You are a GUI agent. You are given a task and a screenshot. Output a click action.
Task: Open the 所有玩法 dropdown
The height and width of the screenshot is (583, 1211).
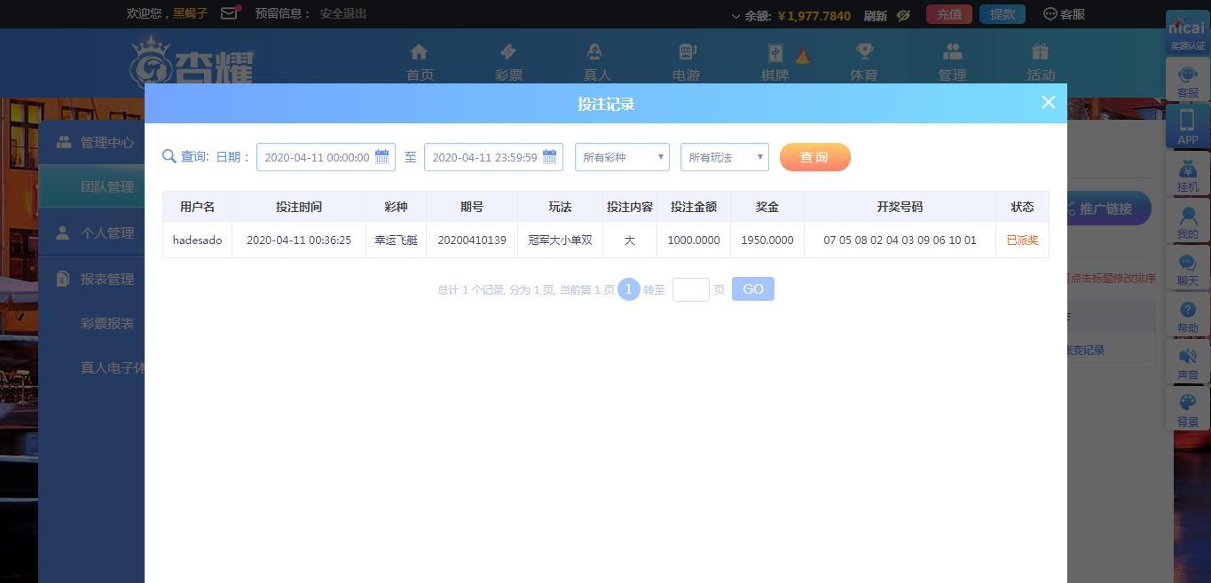[x=725, y=157]
